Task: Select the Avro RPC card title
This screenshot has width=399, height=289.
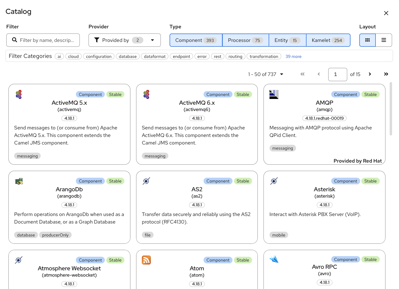Action: coord(325,267)
